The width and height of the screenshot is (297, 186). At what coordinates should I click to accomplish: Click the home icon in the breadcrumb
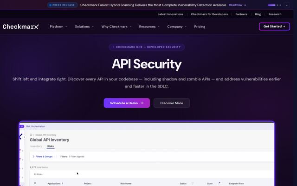(31, 135)
